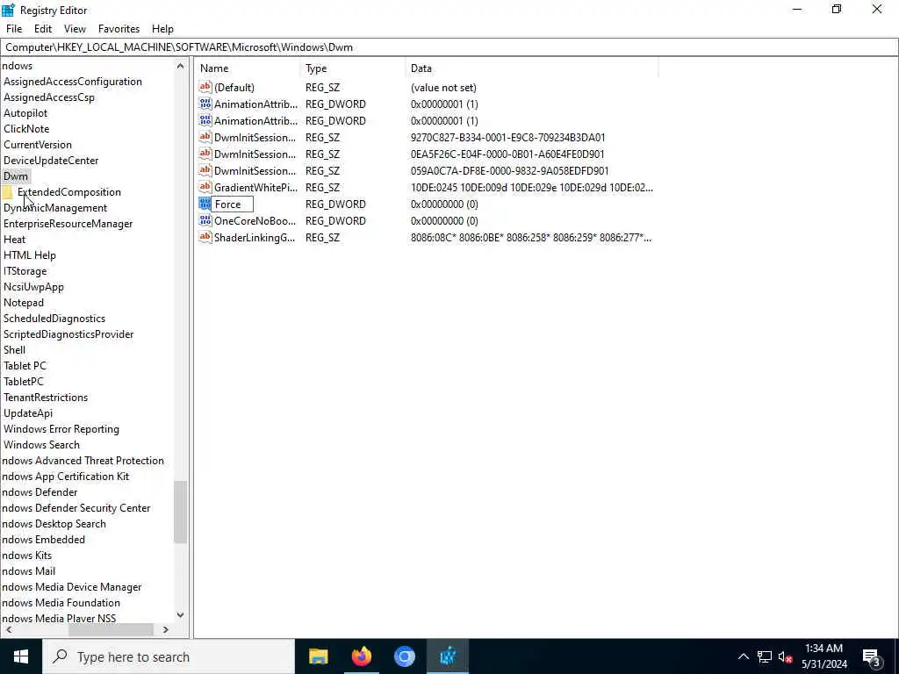Click the 9270C827-B334-0001-E9C8-709234B3DA01 data cell
This screenshot has width=899, height=674.
point(508,138)
